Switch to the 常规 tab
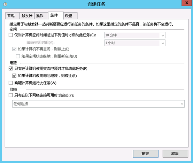 point(12,16)
